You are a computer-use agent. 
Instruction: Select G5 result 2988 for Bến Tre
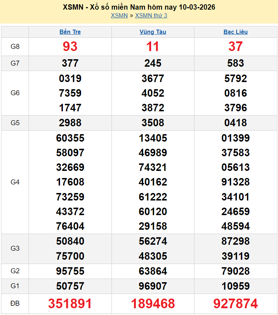[70, 123]
